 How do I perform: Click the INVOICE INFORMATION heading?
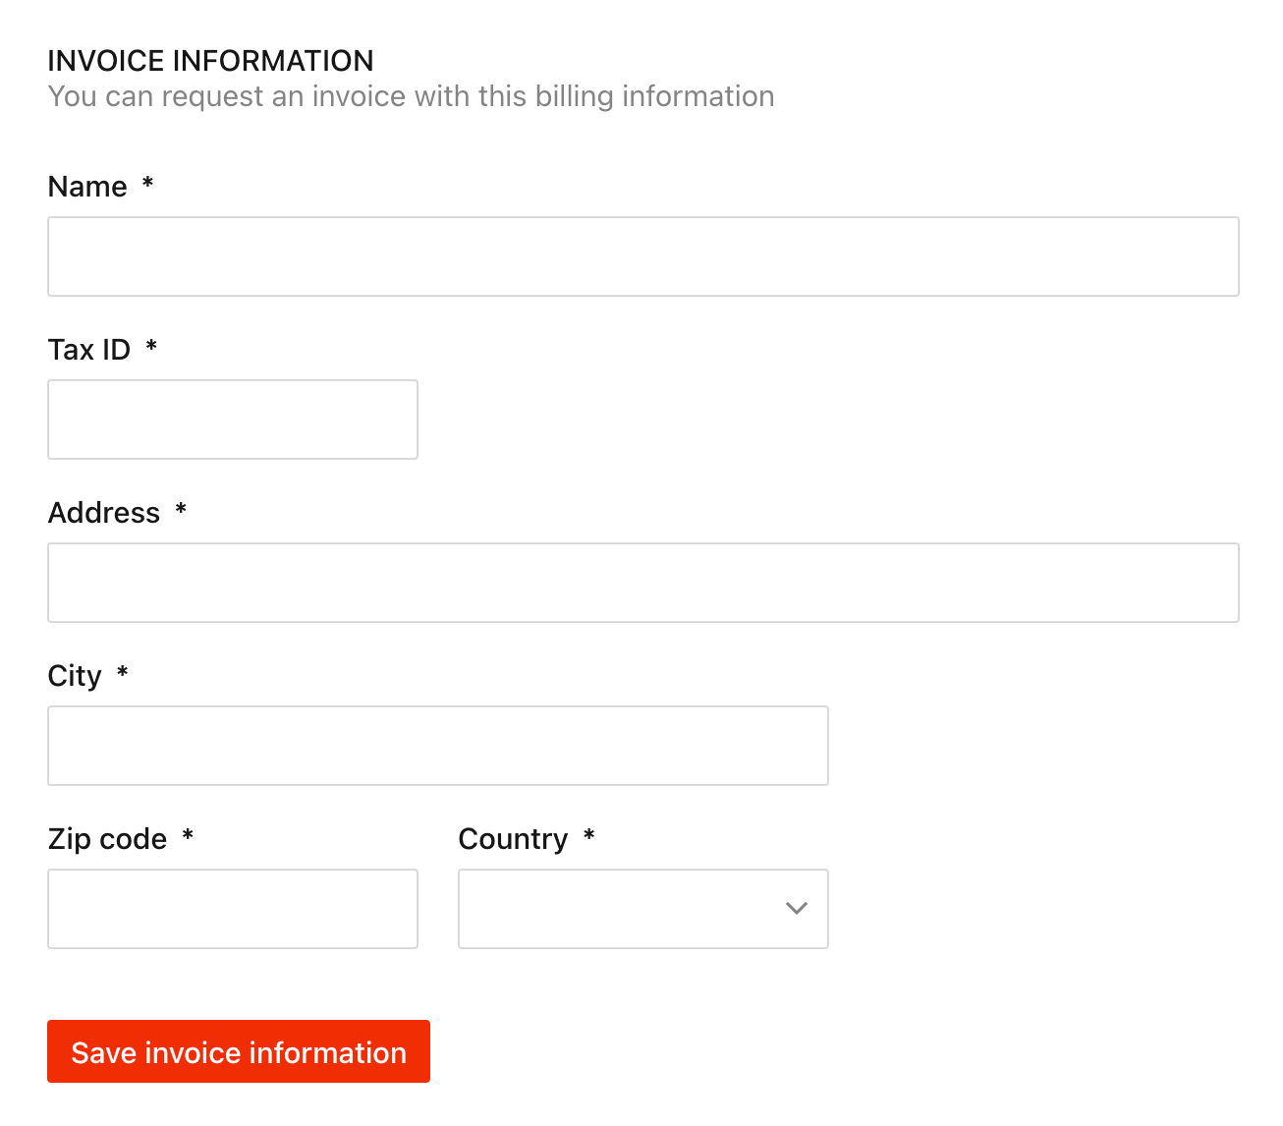(210, 61)
